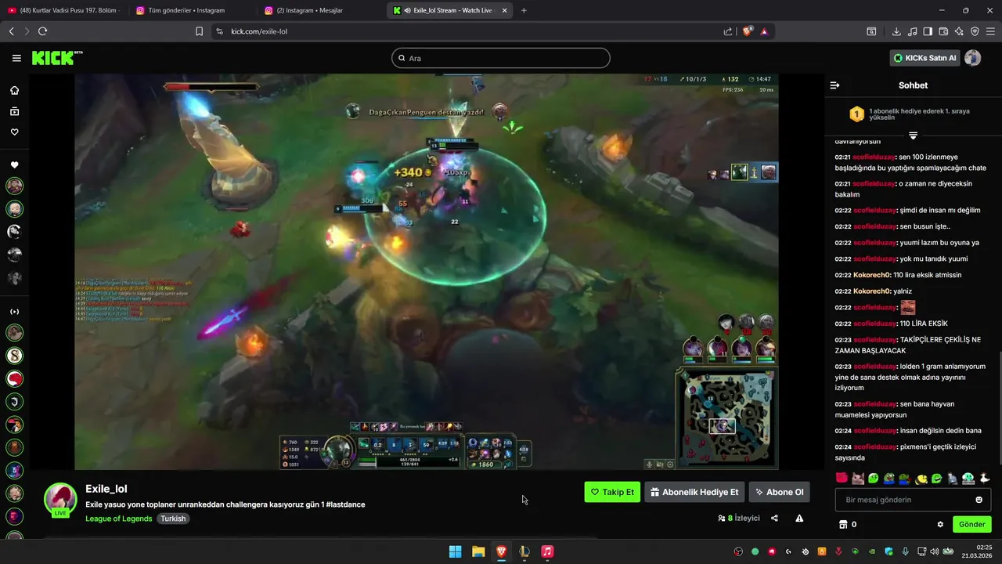The image size is (1002, 564).
Task: Insert the cat emote in chat
Action: (857, 478)
